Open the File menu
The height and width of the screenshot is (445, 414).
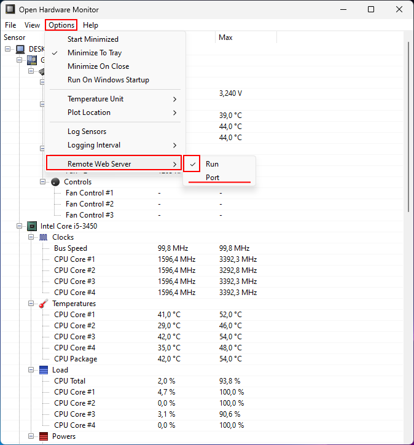(10, 25)
